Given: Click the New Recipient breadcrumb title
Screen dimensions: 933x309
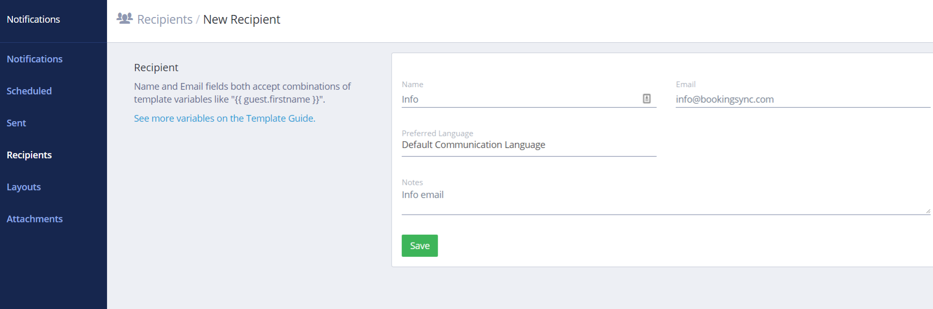Looking at the screenshot, I should pyautogui.click(x=242, y=20).
